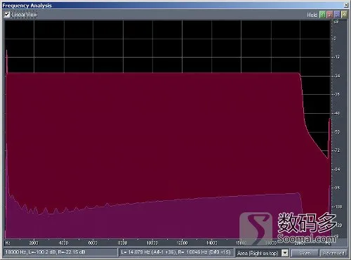Image resolution: width=351 pixels, height=260 pixels.
Task: Click the 10000 Hz label on frequency axis
Action: pyautogui.click(x=152, y=242)
